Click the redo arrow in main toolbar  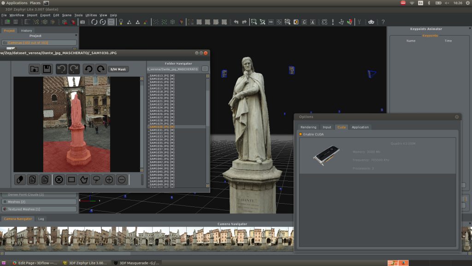[x=244, y=22]
